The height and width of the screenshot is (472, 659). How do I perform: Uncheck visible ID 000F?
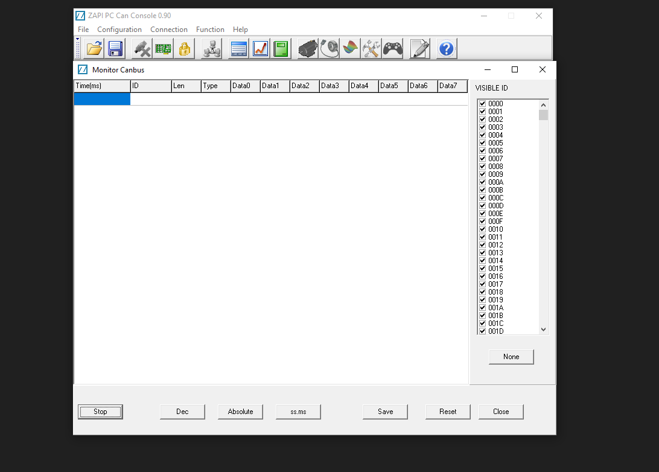[483, 221]
